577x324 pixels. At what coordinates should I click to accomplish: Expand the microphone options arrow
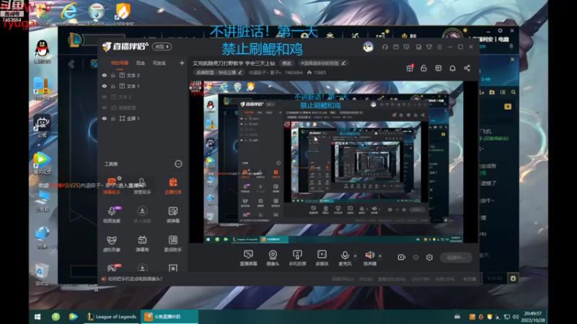point(355,256)
